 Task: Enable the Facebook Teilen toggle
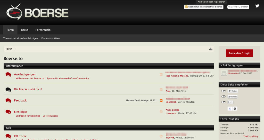[x=224, y=91]
